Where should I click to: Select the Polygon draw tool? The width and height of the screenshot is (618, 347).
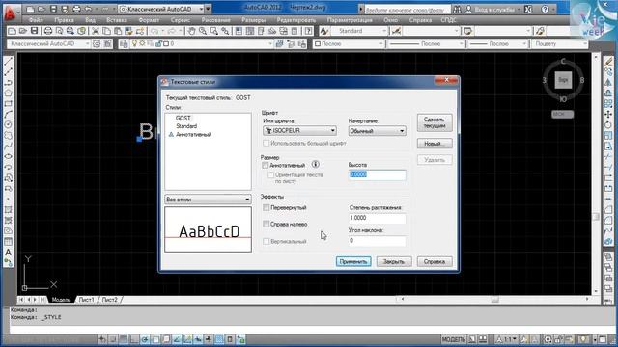[x=9, y=93]
